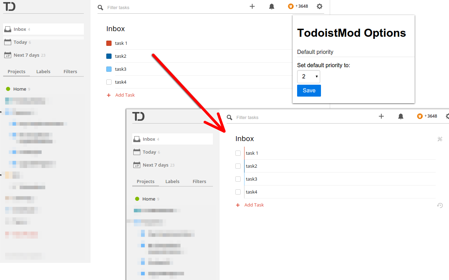Select 'task3' text in the top window
The height and width of the screenshot is (280, 449).
[121, 69]
